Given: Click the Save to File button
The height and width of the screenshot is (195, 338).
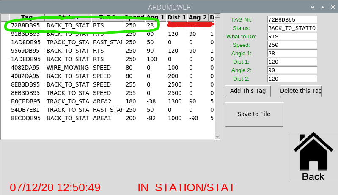Looking at the screenshot, I should pos(254,114).
